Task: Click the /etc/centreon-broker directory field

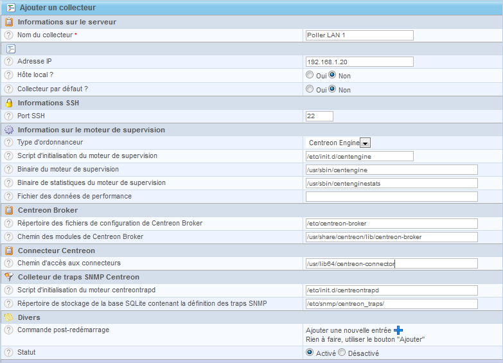Action: point(392,224)
